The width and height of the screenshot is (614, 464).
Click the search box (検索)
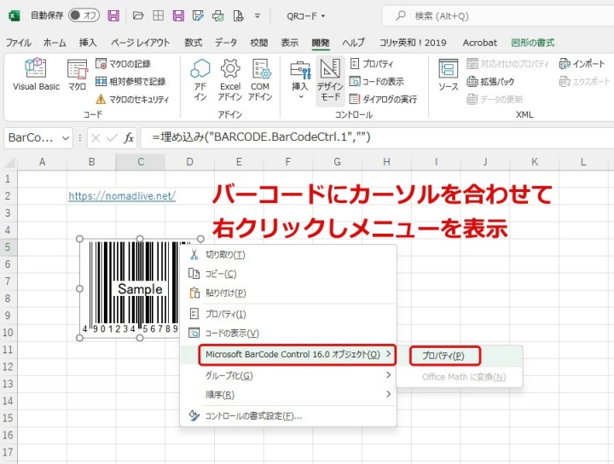[x=497, y=15]
